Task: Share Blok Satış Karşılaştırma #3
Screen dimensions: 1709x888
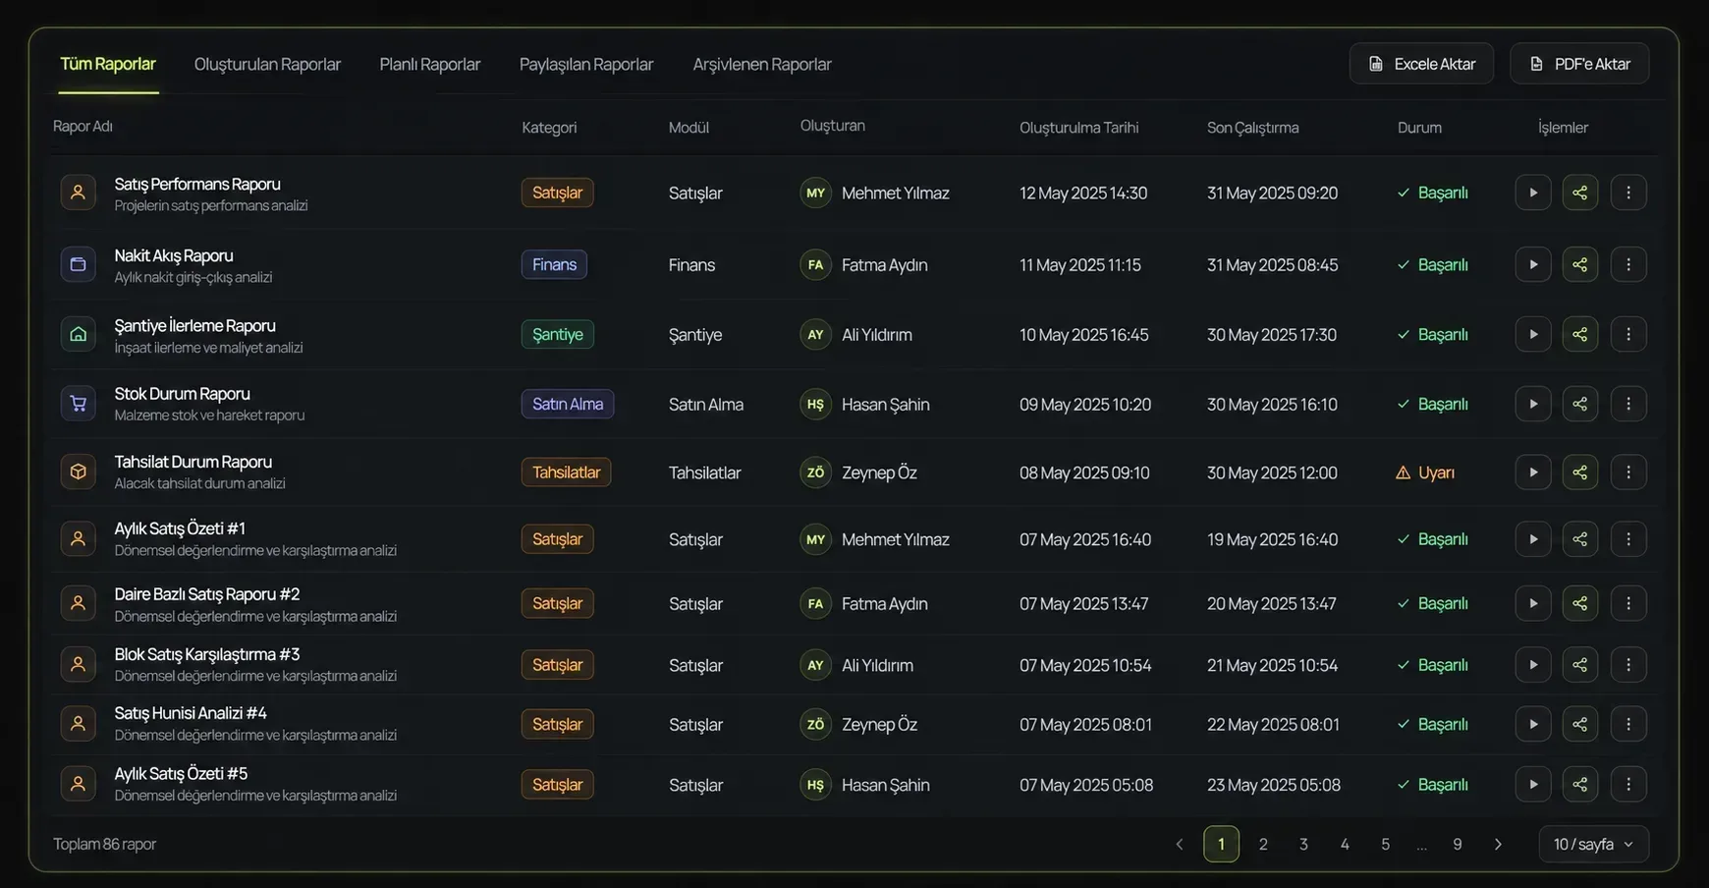Action: [x=1579, y=665]
